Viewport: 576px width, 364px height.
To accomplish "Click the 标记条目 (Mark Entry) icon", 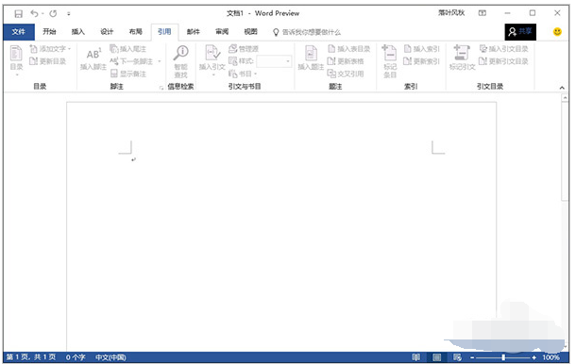I will point(390,61).
